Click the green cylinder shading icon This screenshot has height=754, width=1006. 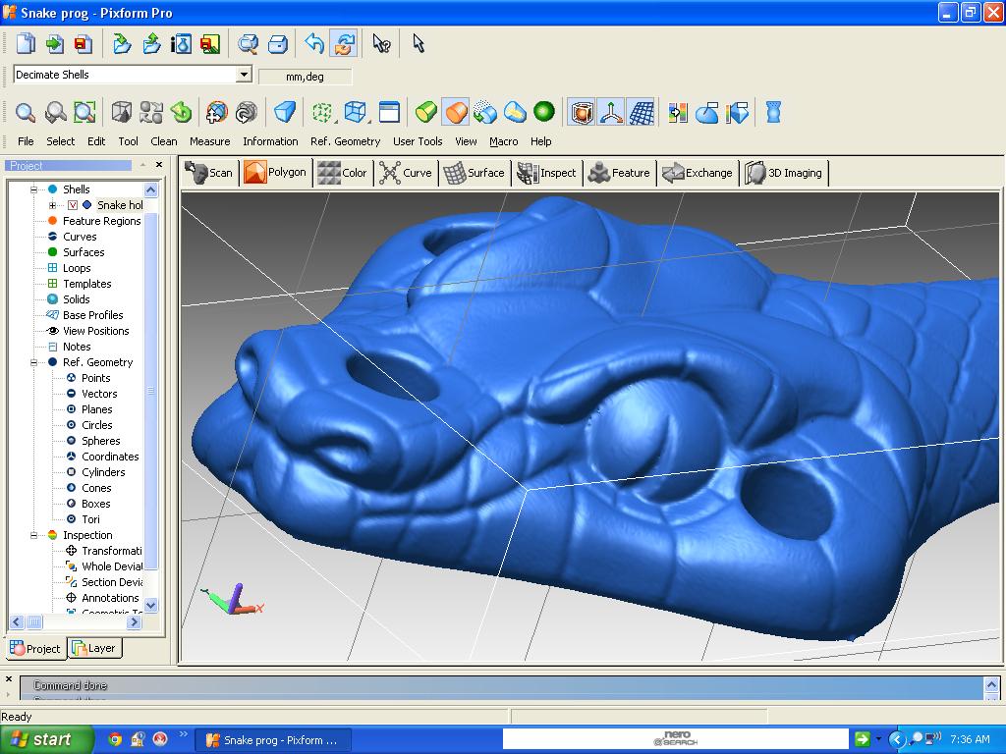[x=426, y=112]
